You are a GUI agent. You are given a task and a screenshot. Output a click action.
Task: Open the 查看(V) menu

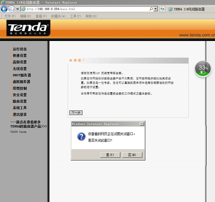pyautogui.click(x=41, y=16)
